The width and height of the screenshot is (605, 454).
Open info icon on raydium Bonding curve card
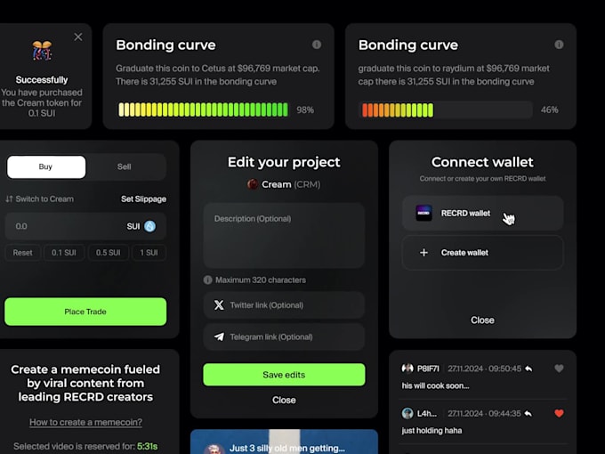(559, 45)
